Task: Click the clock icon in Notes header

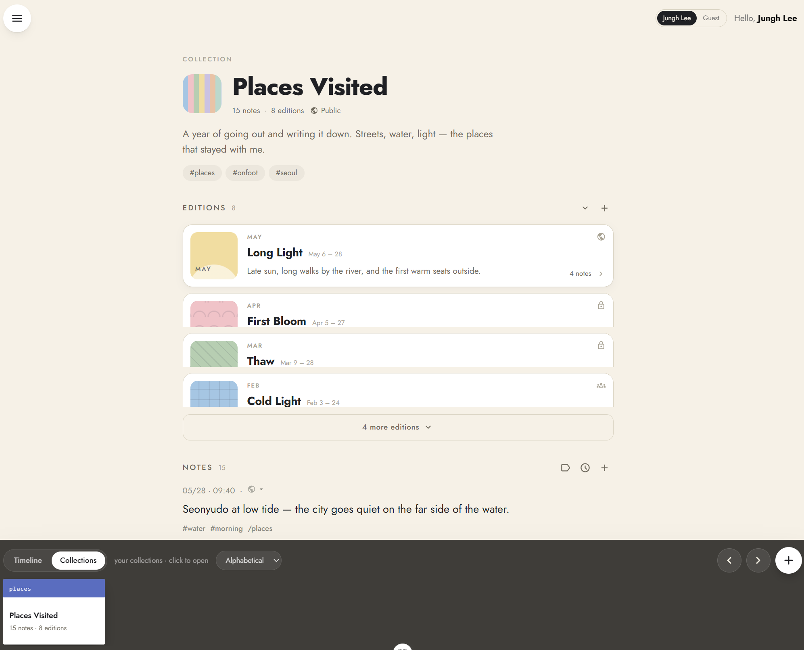Action: tap(585, 468)
